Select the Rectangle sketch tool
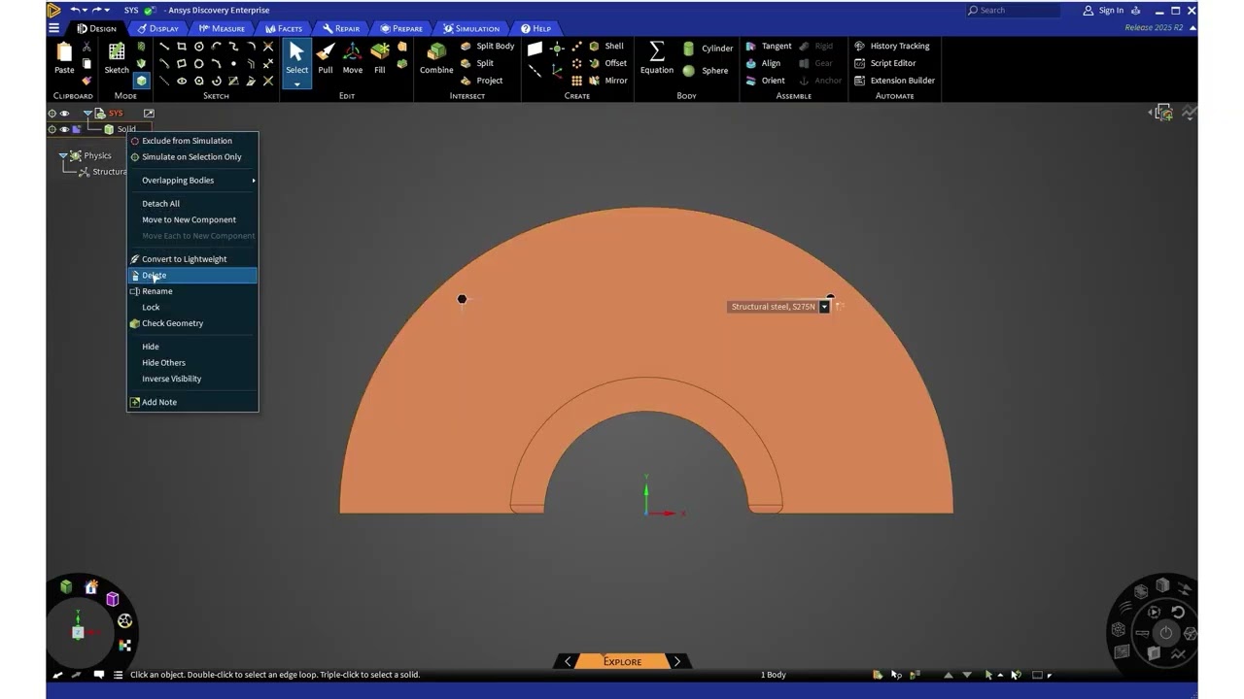 click(x=182, y=46)
